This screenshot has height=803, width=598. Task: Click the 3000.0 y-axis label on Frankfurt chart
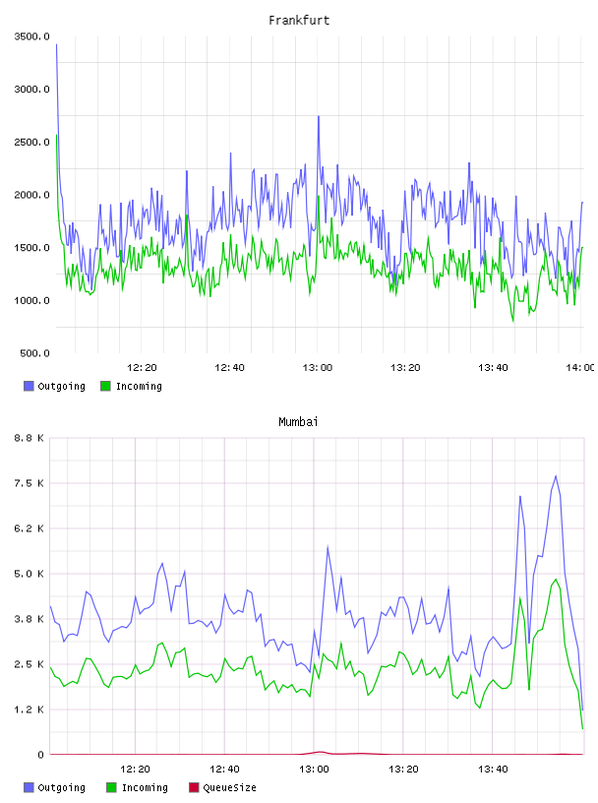(x=31, y=90)
